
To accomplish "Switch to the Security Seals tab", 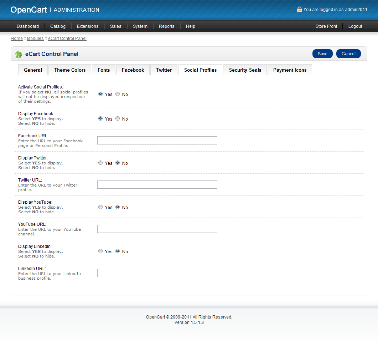I will point(245,70).
